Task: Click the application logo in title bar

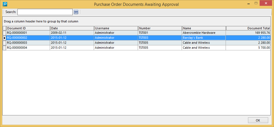Action: coord(5,4)
